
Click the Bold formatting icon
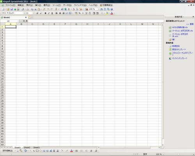(x=45, y=13)
